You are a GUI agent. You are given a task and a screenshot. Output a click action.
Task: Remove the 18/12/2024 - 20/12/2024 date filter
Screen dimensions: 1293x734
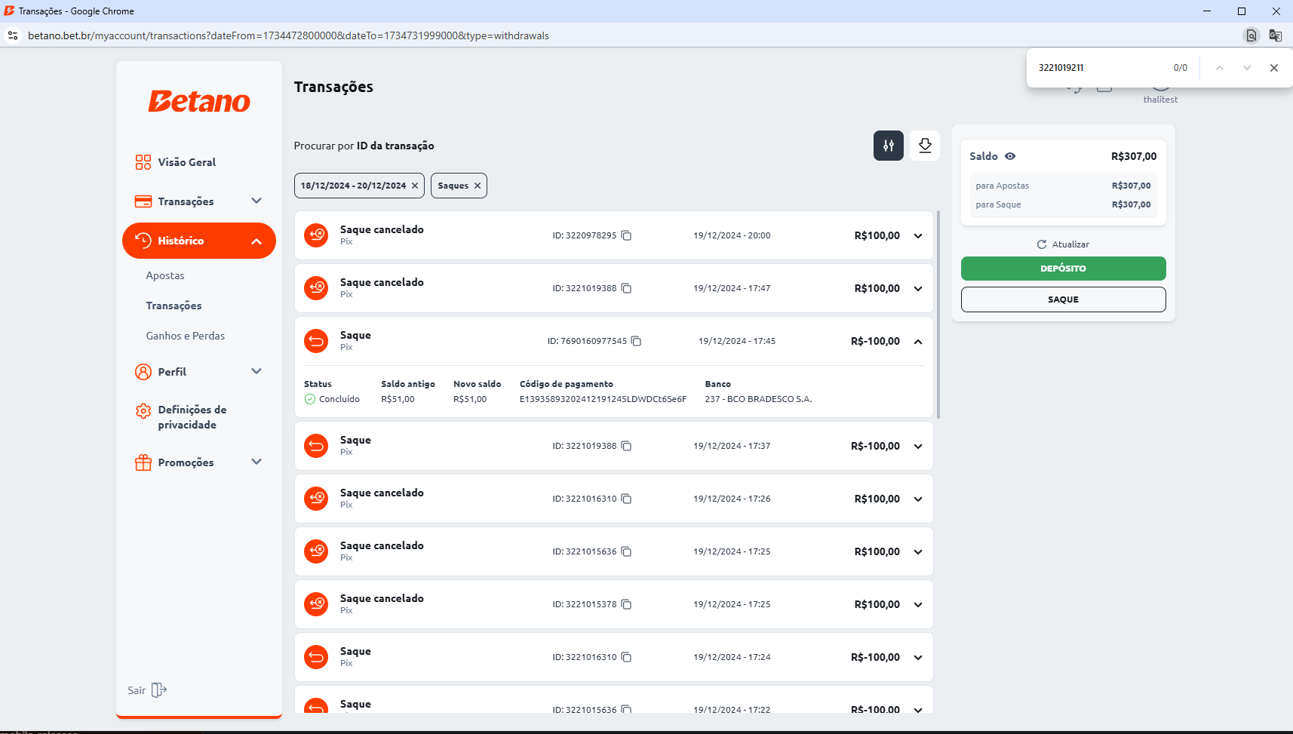415,186
